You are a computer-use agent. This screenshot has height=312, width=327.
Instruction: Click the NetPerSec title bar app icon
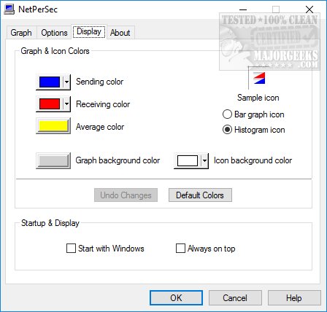[x=9, y=9]
